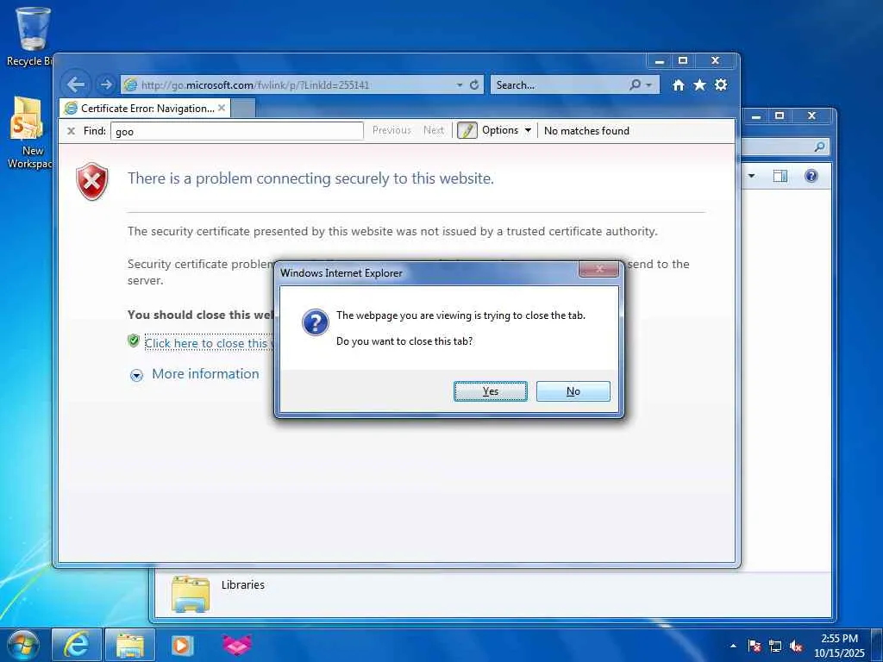
Task: Open the Windows Start menu
Action: (23, 645)
